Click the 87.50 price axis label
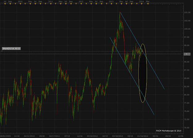Viewport: 193px width, 138px height. coord(187,70)
